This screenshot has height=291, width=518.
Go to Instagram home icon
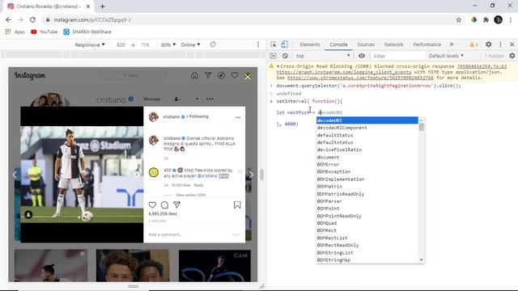pos(194,75)
